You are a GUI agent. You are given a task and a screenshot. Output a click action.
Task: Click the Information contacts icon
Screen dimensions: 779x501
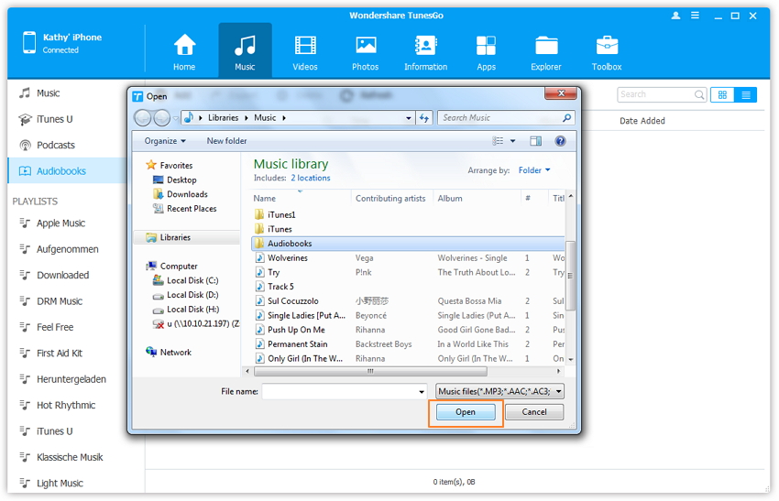tap(425, 48)
